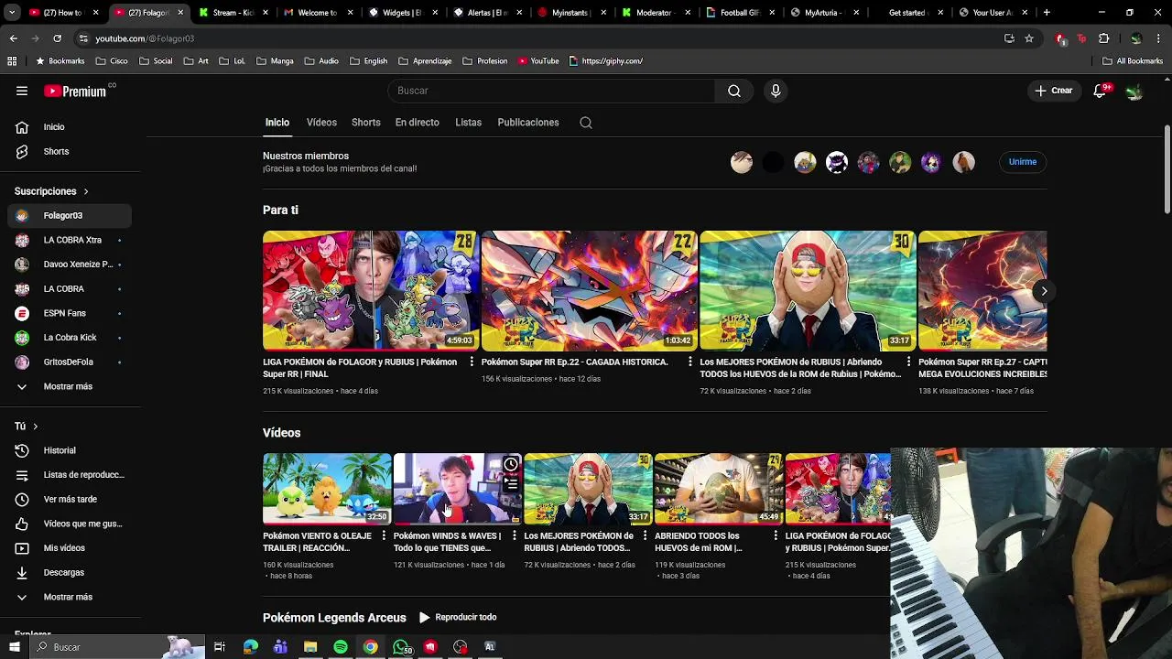This screenshot has width=1172, height=659.
Task: Open Publicaciones channel tab
Action: [528, 123]
